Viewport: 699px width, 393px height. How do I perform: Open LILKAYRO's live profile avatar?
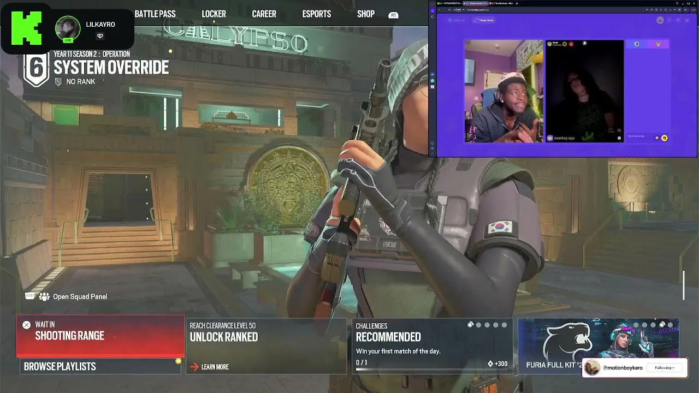pyautogui.click(x=68, y=29)
